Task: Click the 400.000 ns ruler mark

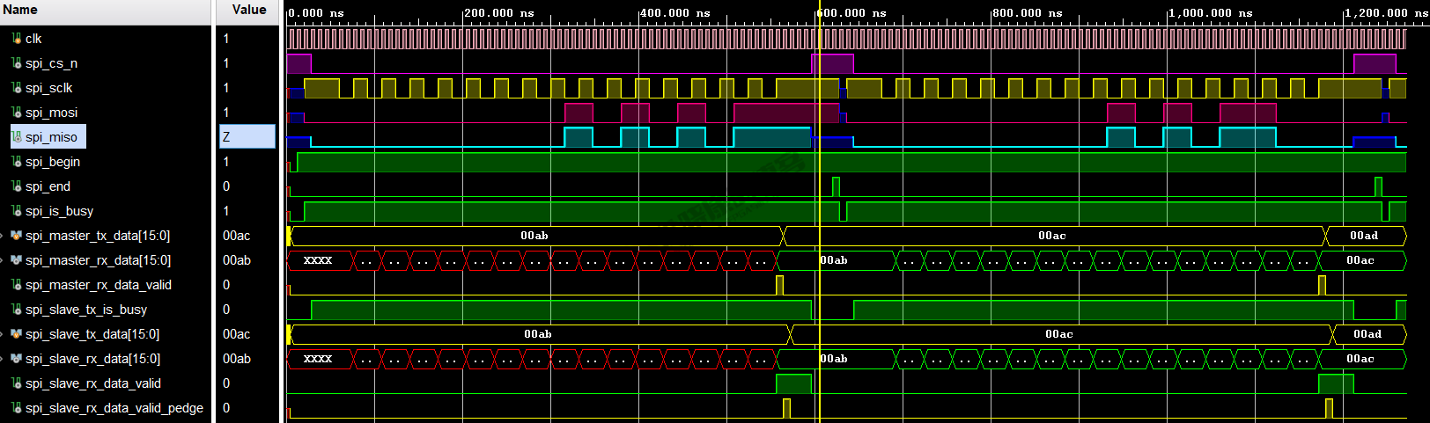Action: pos(674,13)
